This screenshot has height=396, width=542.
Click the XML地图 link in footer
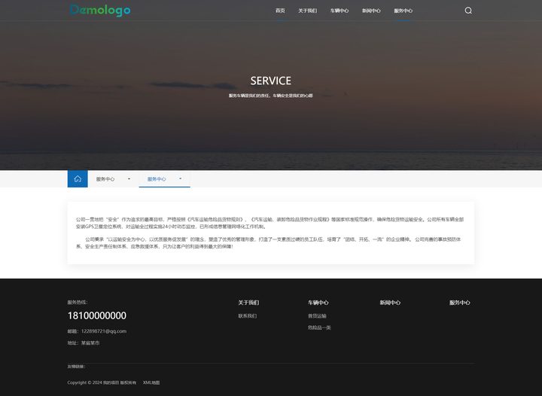[x=151, y=382]
